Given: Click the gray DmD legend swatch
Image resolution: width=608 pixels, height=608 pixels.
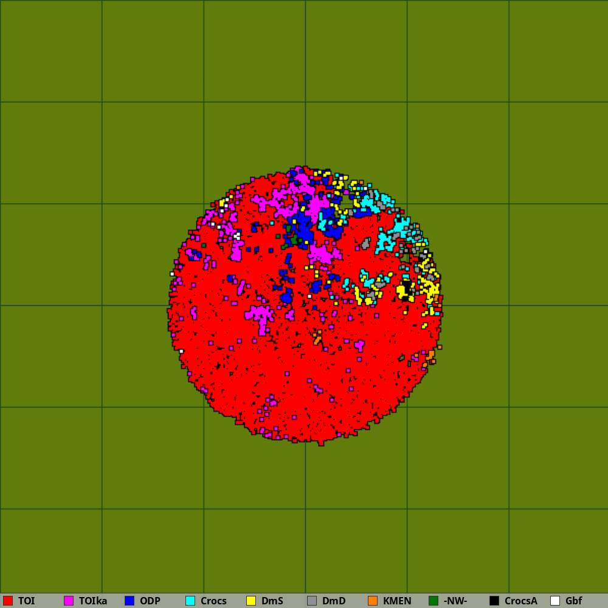Looking at the screenshot, I should [312, 601].
